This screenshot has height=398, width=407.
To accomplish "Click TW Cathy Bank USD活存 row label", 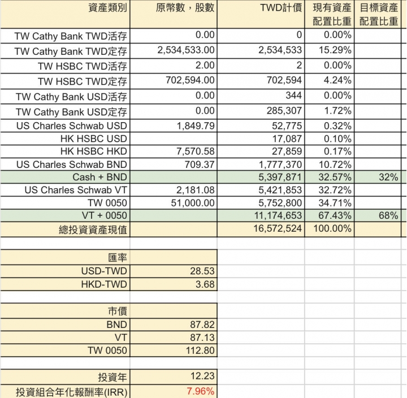I will [x=65, y=97].
